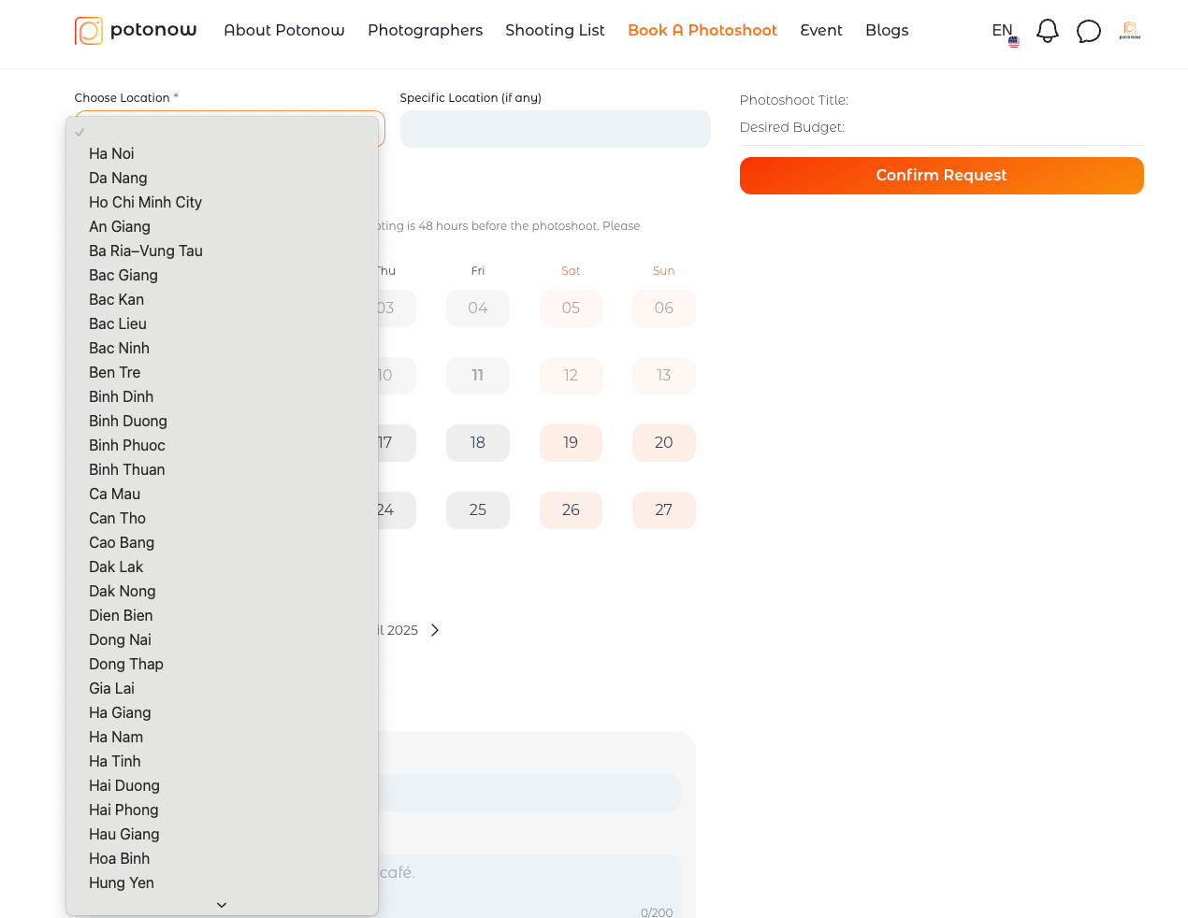Click the potonow logo in the header

(135, 30)
